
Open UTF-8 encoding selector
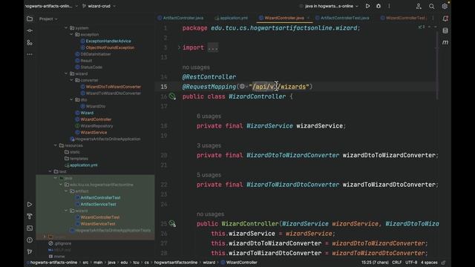point(411,263)
